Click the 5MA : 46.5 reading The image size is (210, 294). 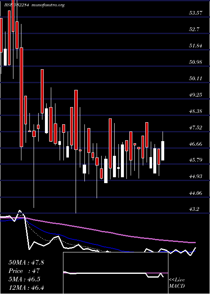click(24, 279)
